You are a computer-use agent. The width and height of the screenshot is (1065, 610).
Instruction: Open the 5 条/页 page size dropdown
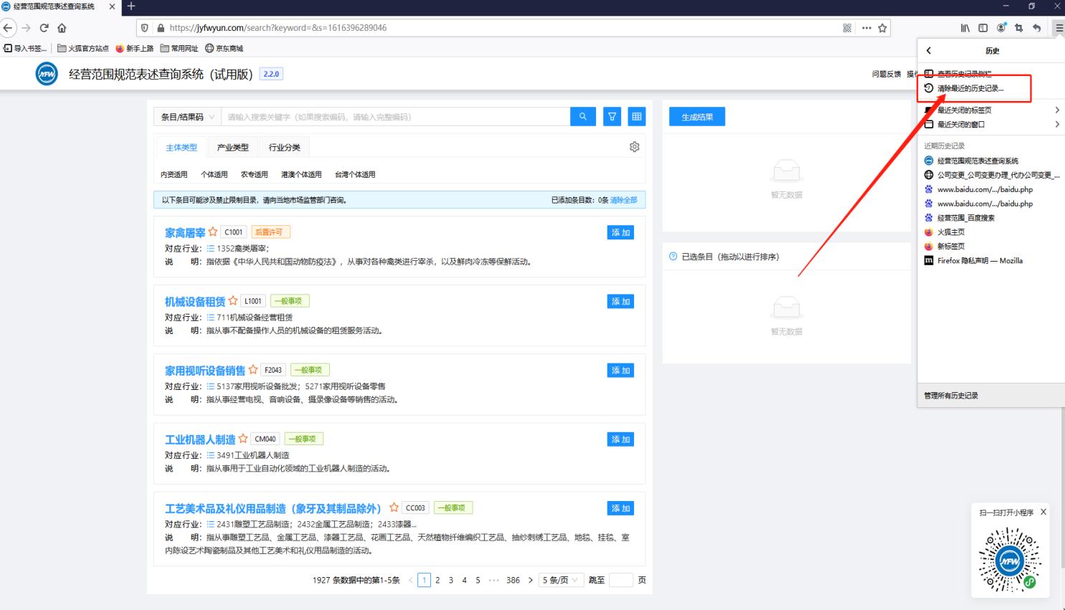click(x=559, y=580)
